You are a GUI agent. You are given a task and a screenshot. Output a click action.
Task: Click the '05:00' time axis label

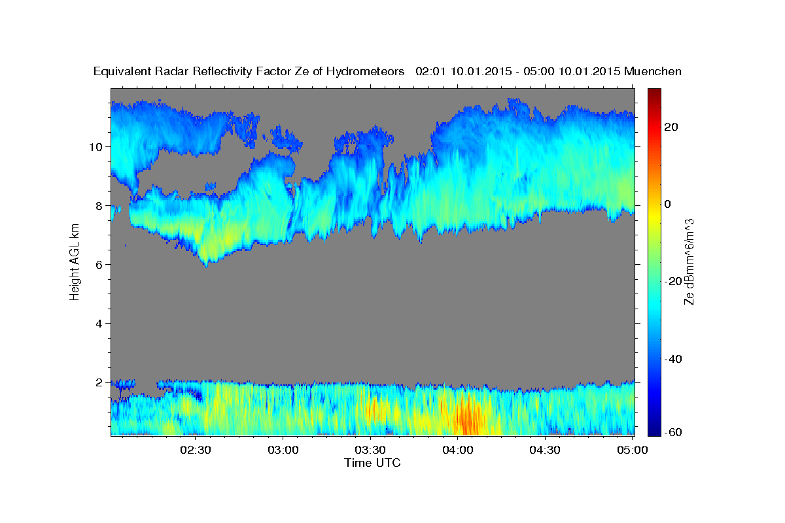tap(632, 450)
